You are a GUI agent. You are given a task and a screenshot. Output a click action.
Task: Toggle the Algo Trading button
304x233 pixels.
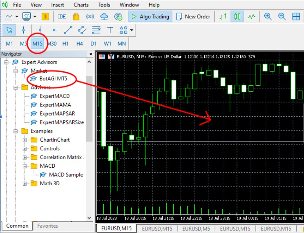tap(150, 16)
